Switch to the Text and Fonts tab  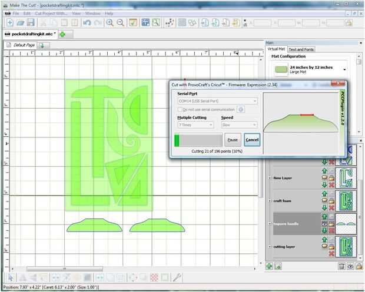pyautogui.click(x=301, y=49)
